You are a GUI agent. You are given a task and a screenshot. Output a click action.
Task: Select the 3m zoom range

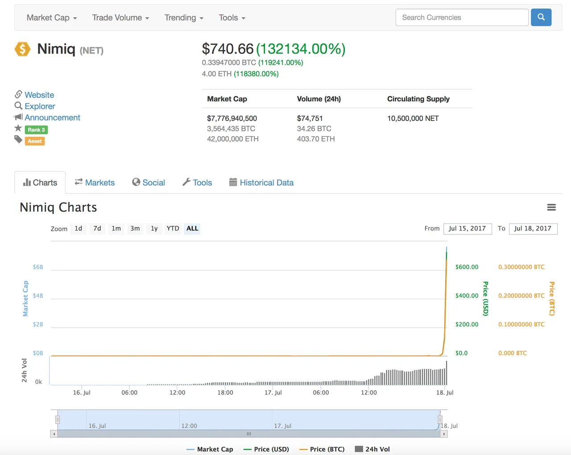135,229
